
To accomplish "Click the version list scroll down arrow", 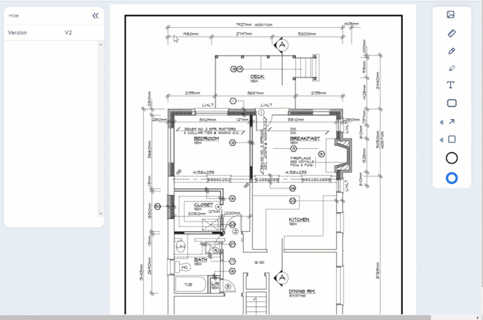I will 101,214.
